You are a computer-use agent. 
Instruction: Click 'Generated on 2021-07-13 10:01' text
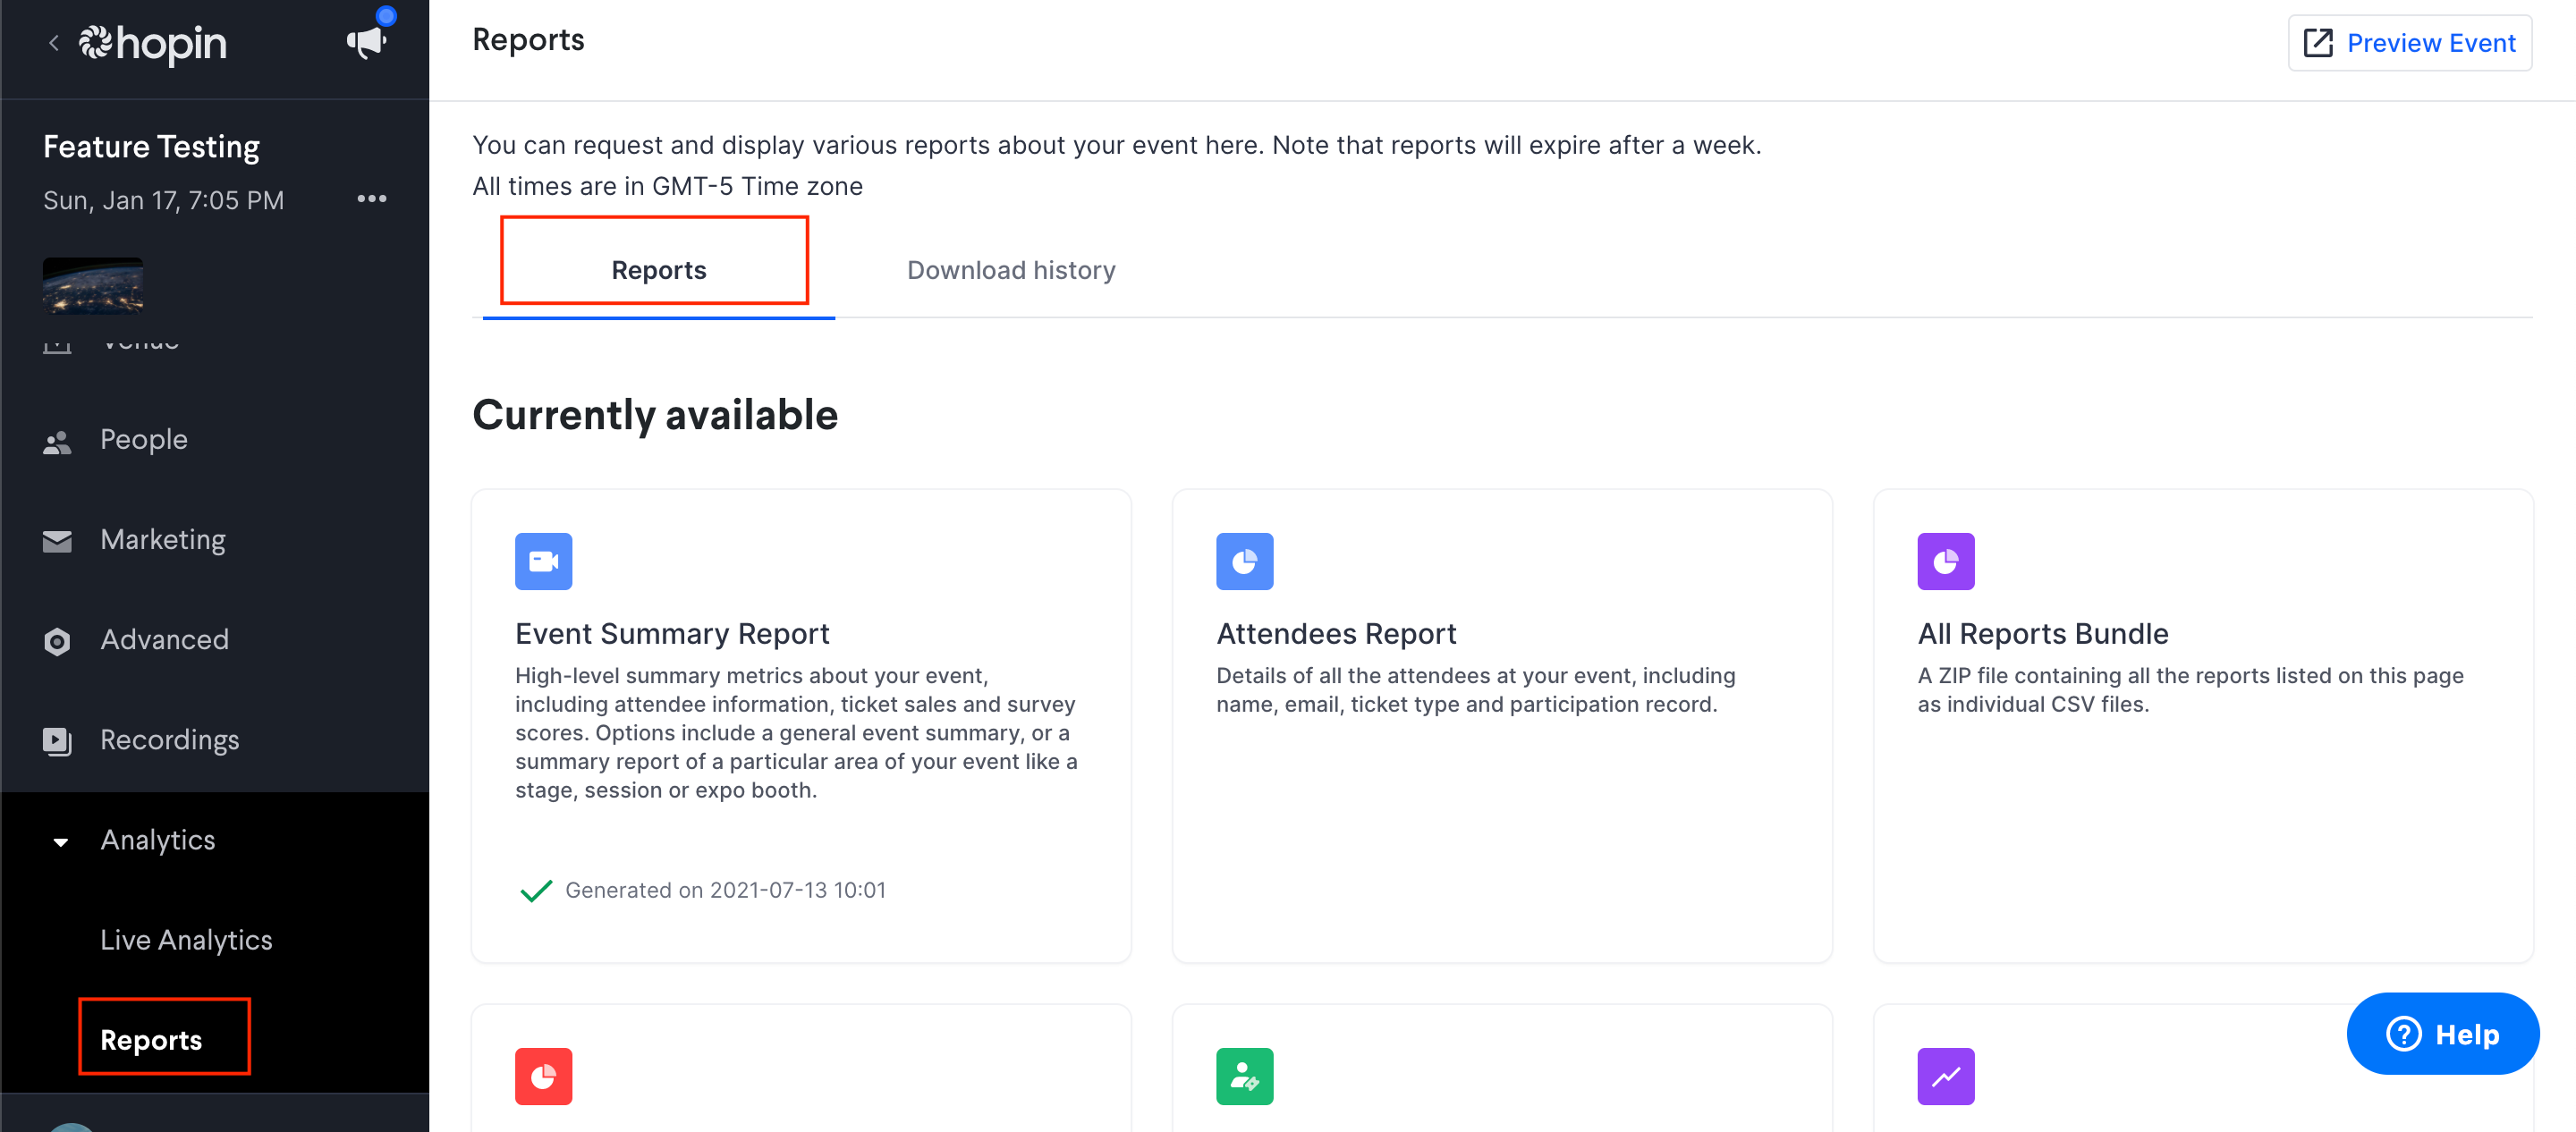click(726, 890)
